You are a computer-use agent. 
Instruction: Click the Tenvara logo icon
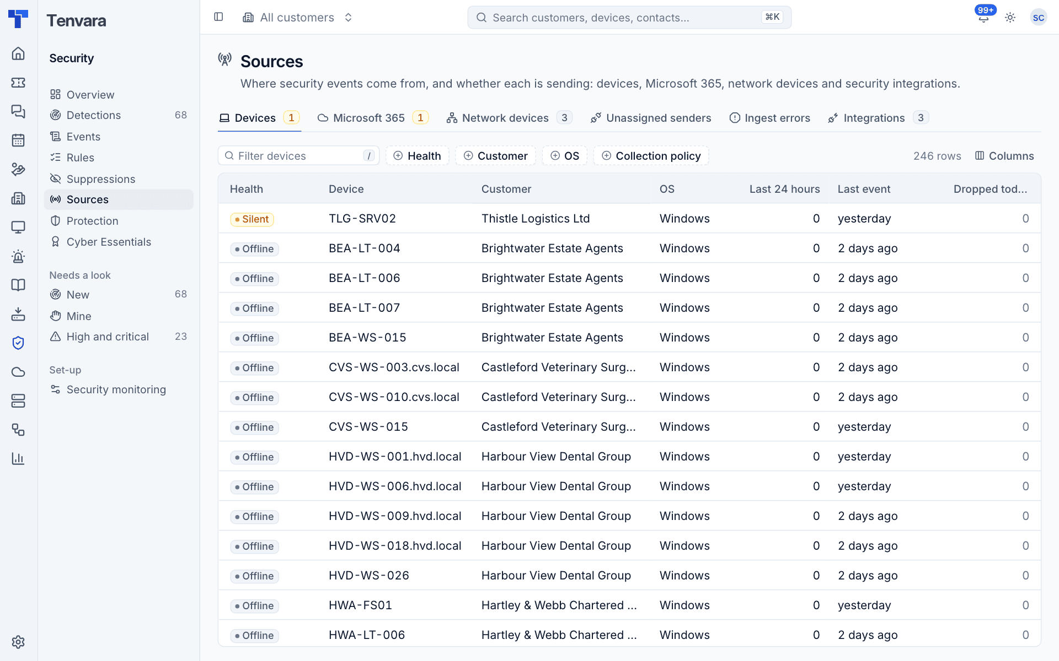click(18, 19)
